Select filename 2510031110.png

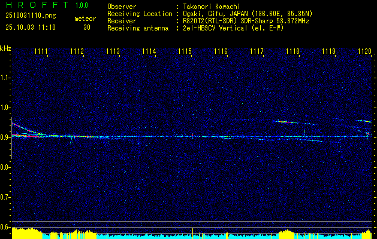click(x=31, y=16)
